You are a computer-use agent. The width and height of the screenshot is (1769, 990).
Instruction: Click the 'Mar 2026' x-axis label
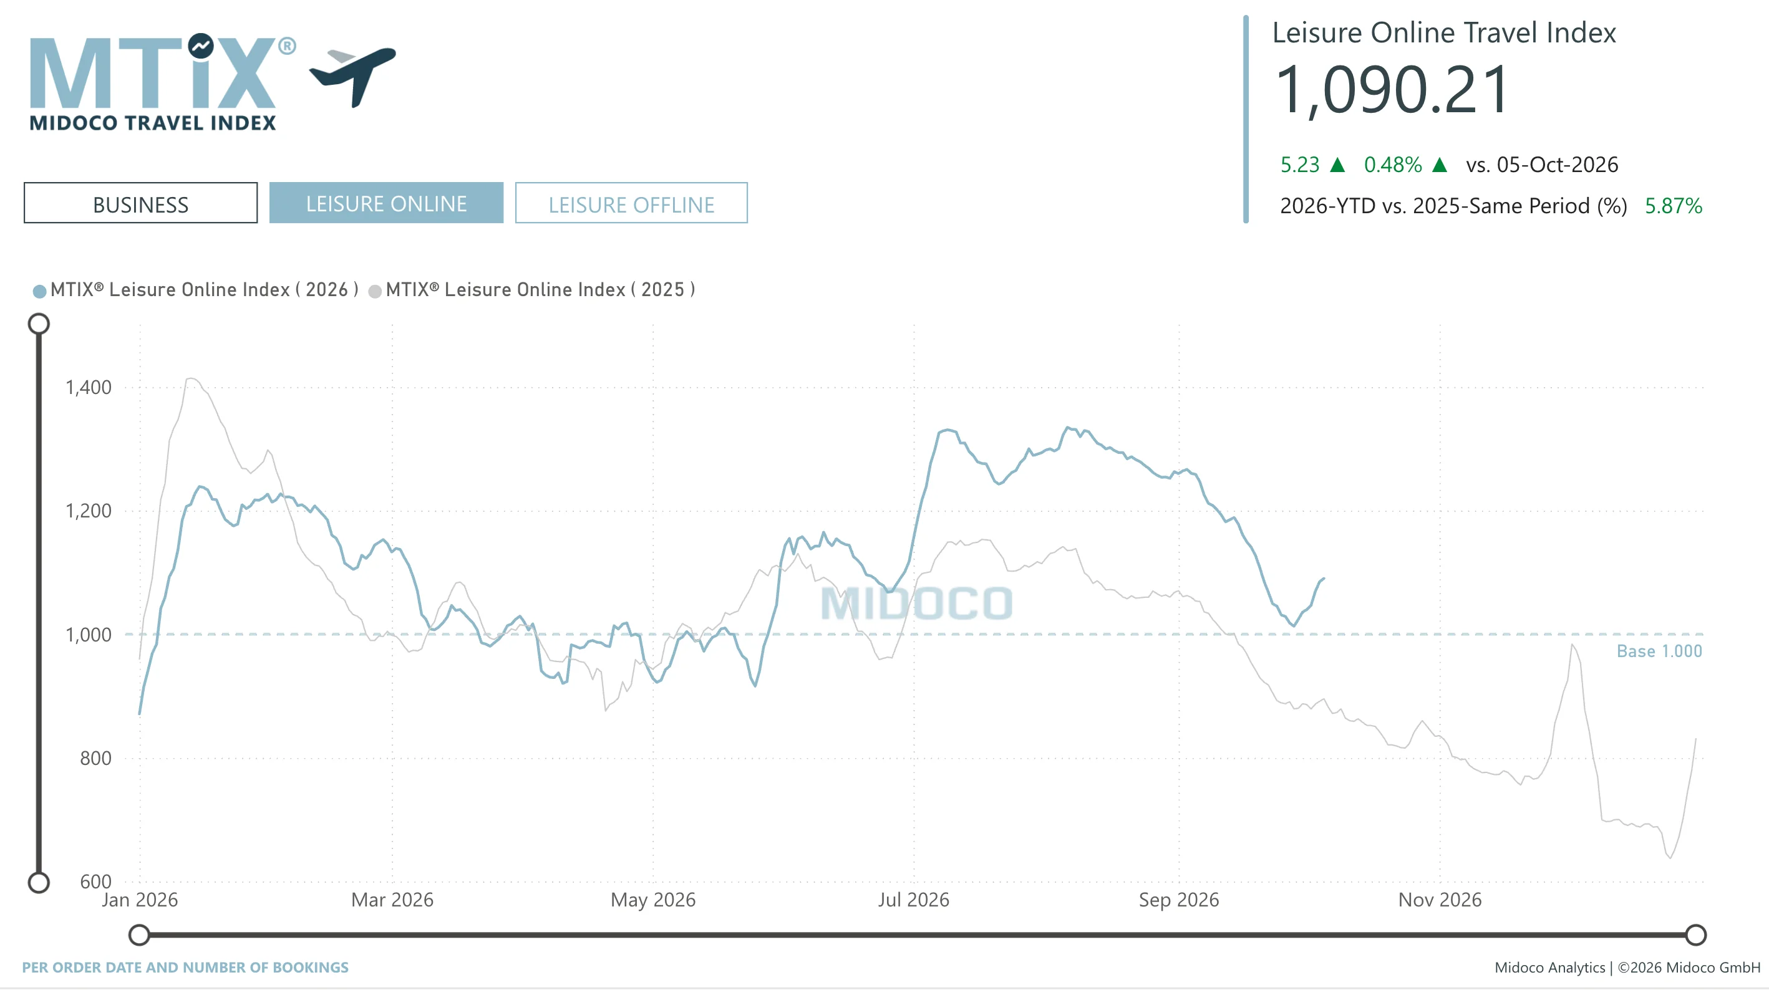[x=392, y=900]
